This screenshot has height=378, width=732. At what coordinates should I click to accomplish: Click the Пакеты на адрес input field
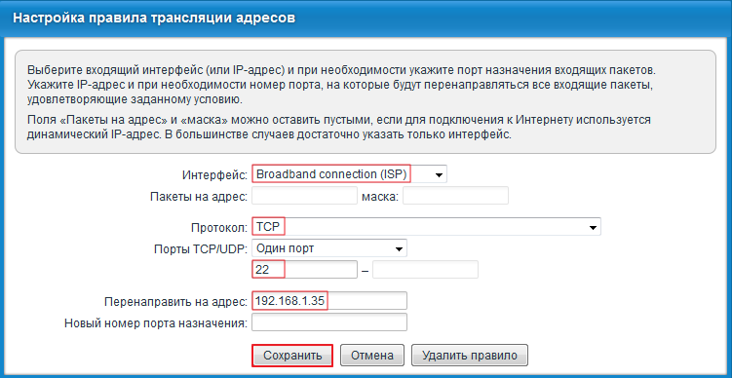304,196
